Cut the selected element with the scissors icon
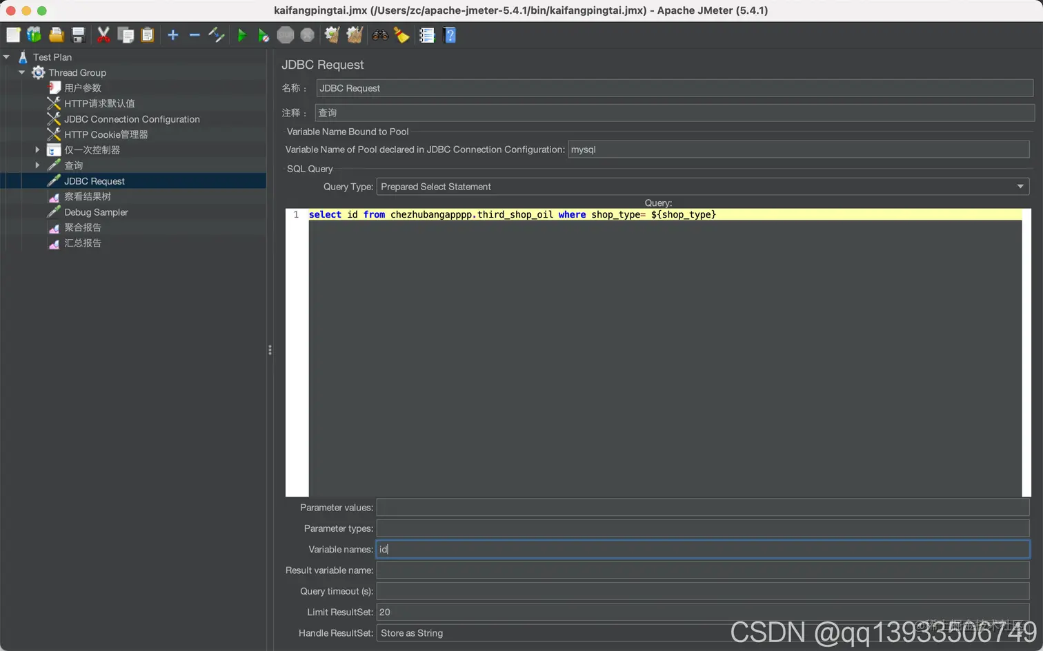Image resolution: width=1043 pixels, height=651 pixels. tap(103, 35)
